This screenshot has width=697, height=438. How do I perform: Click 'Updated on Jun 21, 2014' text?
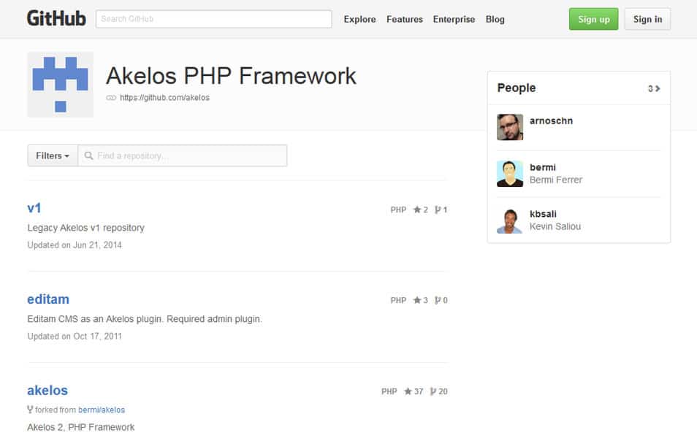pyautogui.click(x=75, y=245)
